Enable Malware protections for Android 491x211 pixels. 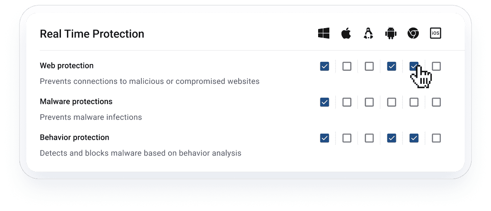pyautogui.click(x=392, y=102)
